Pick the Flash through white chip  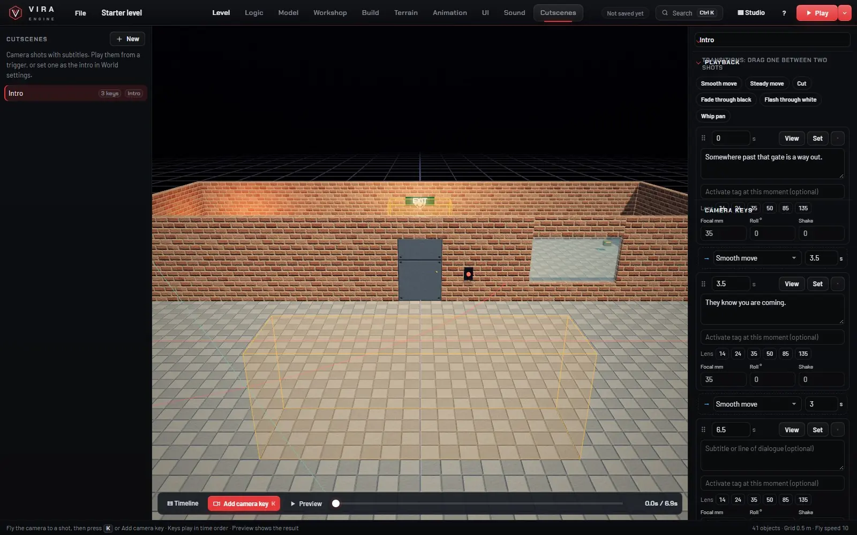(790, 100)
